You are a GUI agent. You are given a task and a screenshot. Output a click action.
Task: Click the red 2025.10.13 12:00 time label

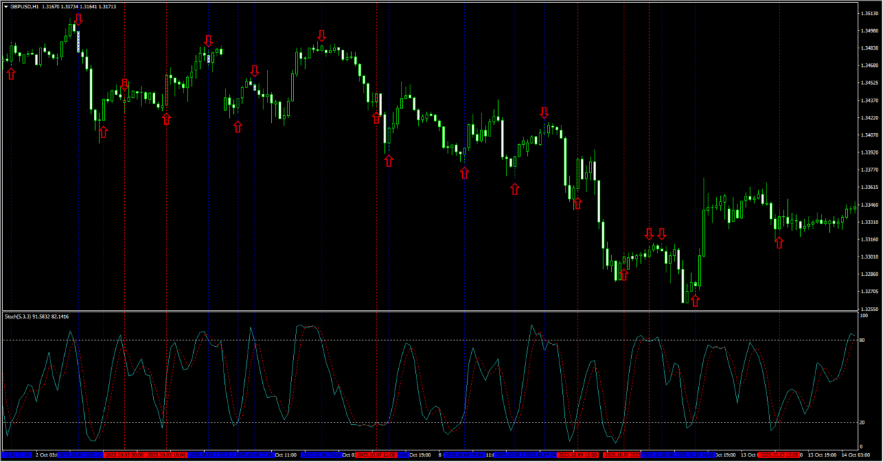[780, 455]
